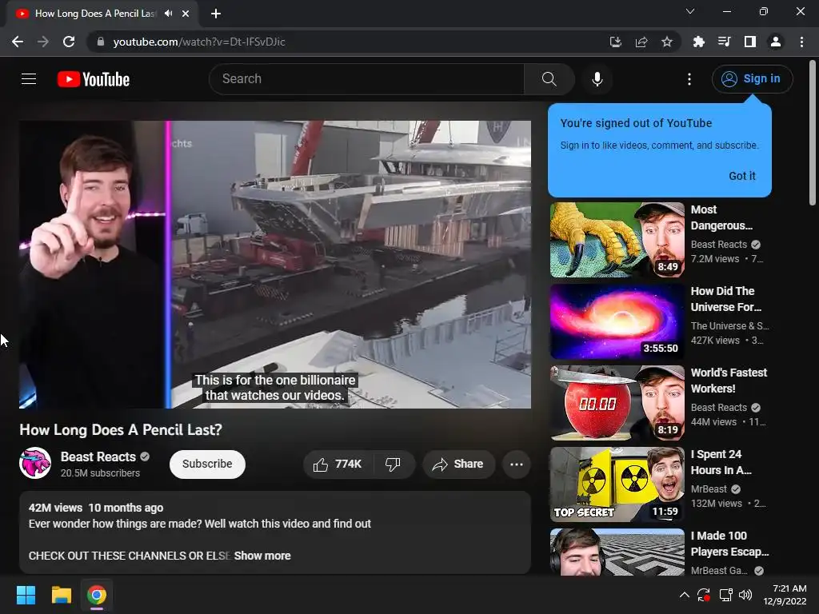Expand description with Show more
819x614 pixels.
[x=262, y=556]
